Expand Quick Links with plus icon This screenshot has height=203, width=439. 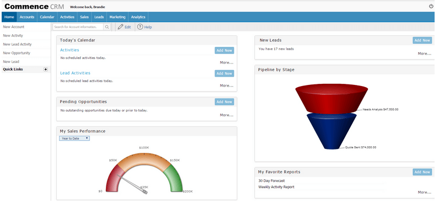click(46, 70)
